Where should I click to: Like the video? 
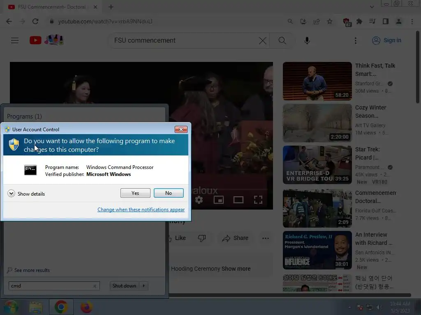tap(178, 238)
